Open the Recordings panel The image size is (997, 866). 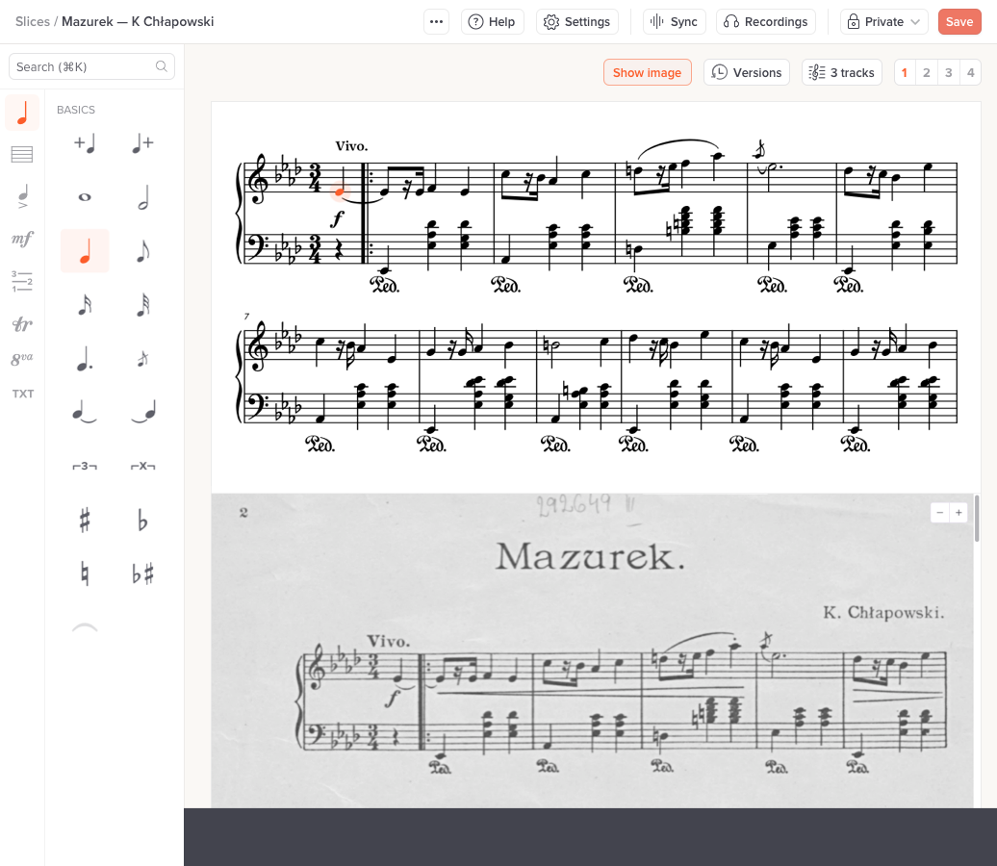765,20
